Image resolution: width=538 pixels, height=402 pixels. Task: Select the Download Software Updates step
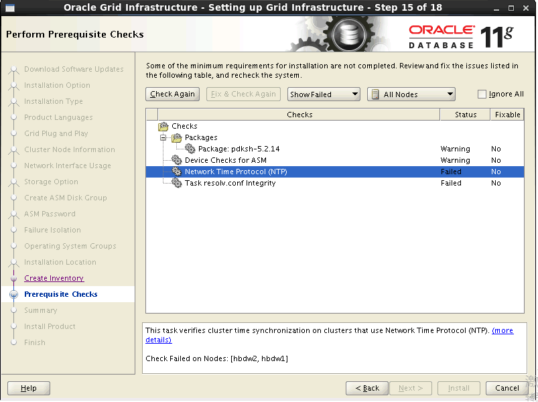tap(74, 69)
